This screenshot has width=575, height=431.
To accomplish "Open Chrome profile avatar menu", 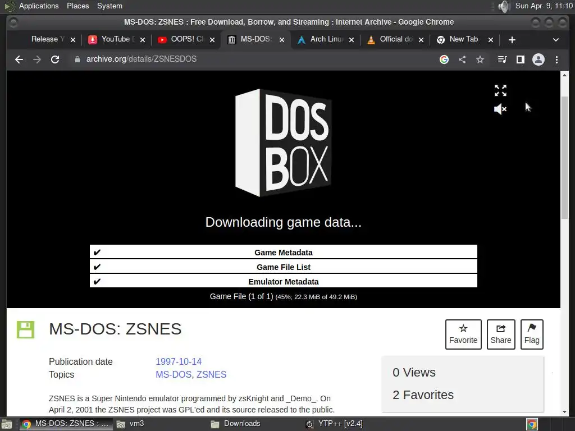I will click(x=539, y=59).
